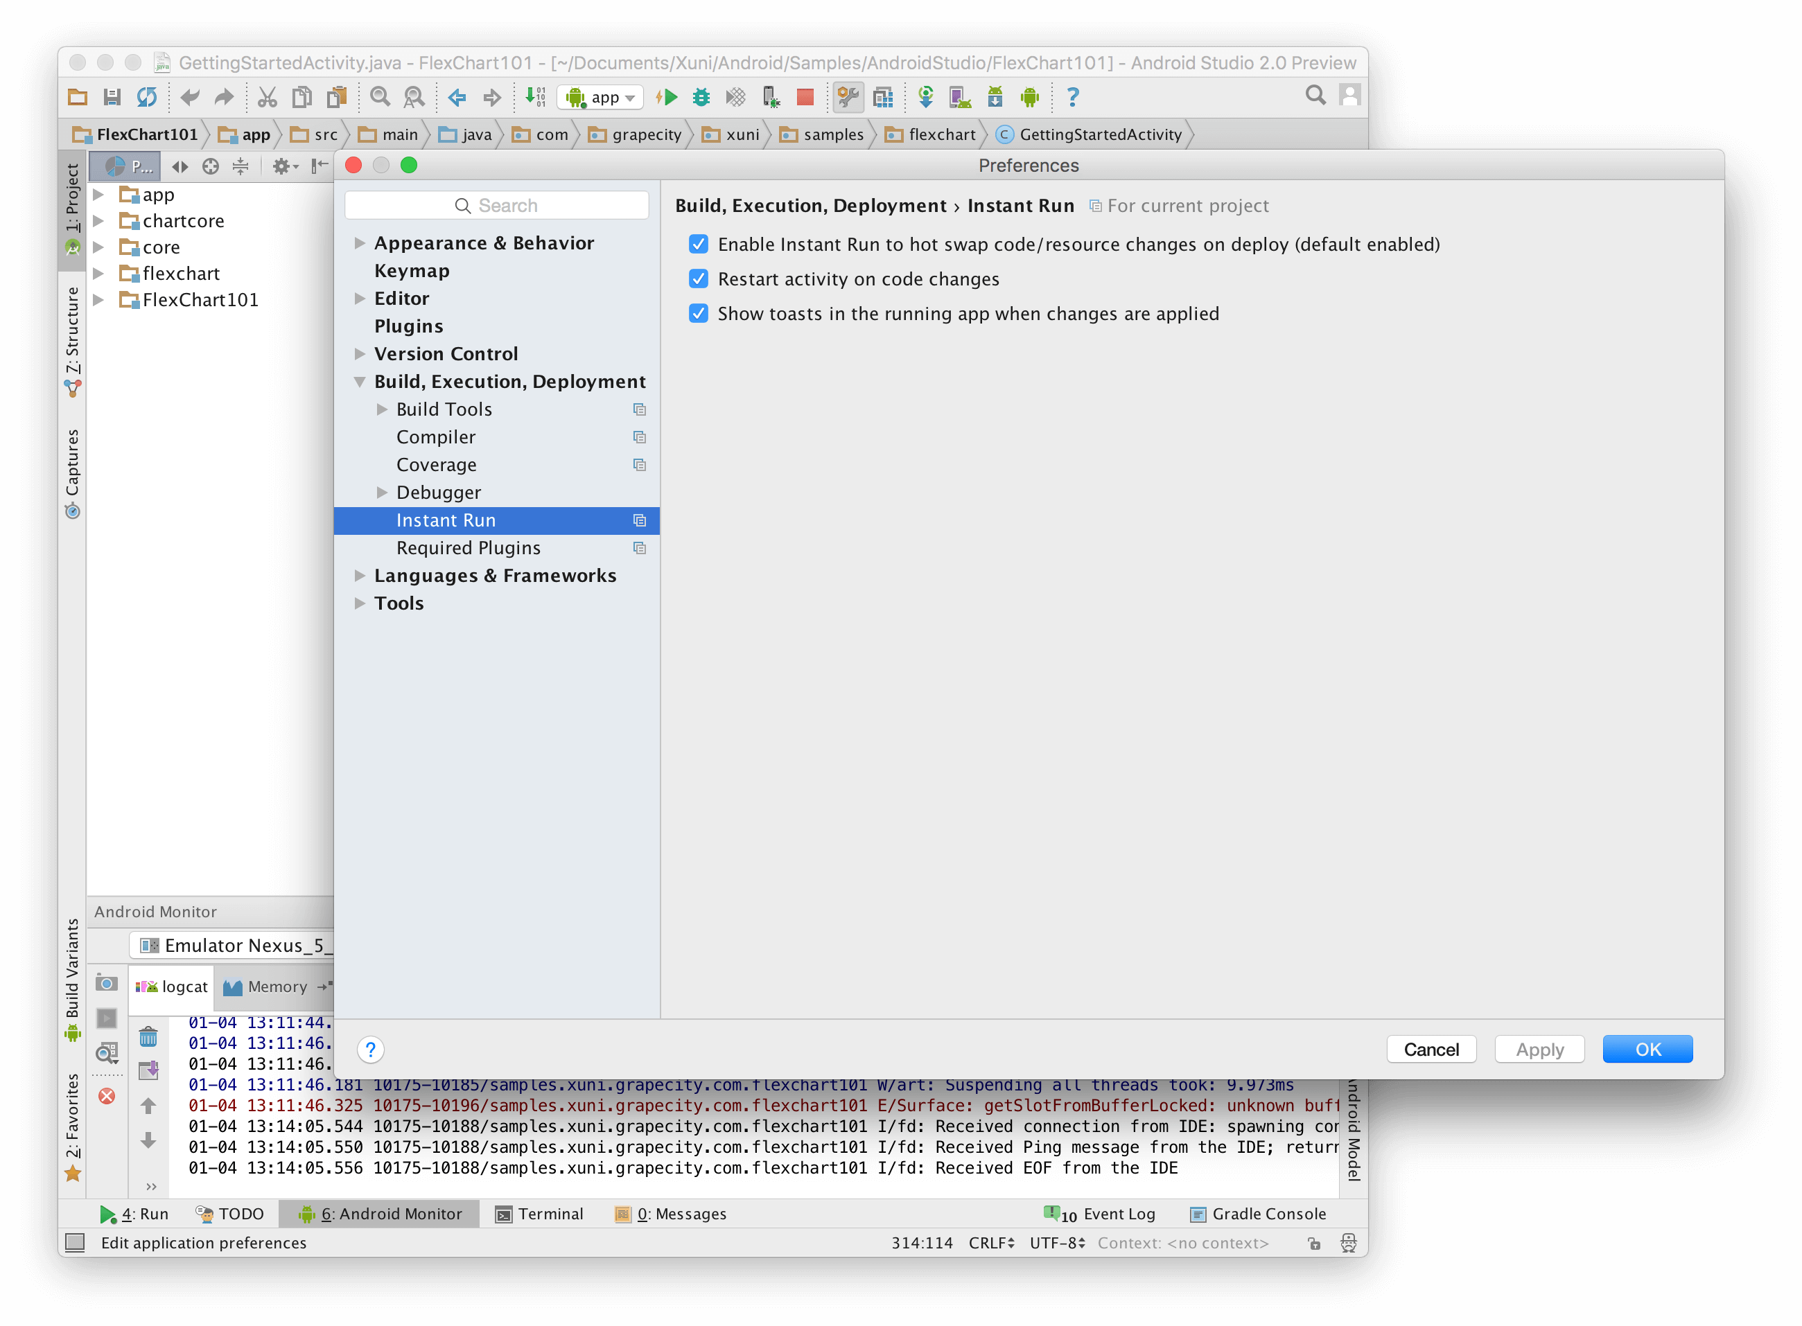Click Search Everywhere magnifier at top right

[x=1315, y=95]
